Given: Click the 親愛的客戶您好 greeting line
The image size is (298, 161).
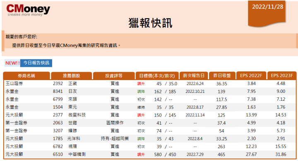Looking at the screenshot, I should tap(21, 37).
